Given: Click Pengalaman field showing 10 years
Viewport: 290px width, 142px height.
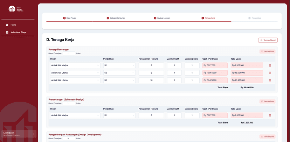Looking at the screenshot, I should (151, 80).
